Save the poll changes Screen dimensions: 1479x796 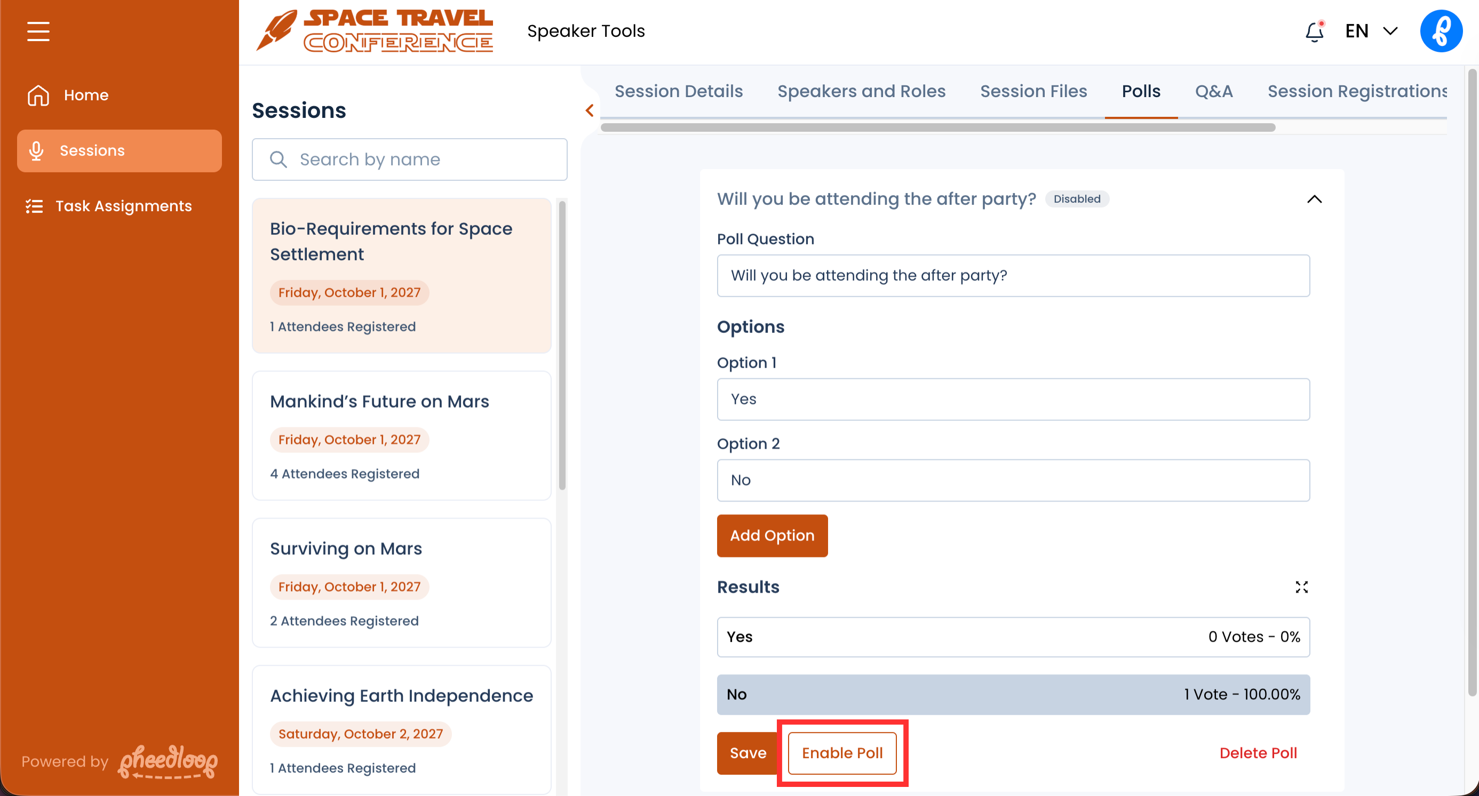[x=747, y=752]
